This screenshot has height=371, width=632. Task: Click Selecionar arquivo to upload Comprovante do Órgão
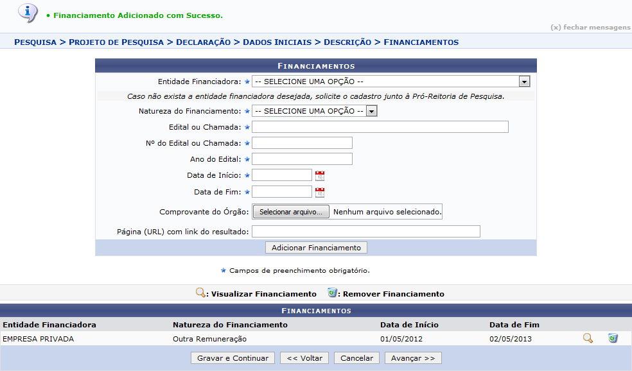click(290, 211)
